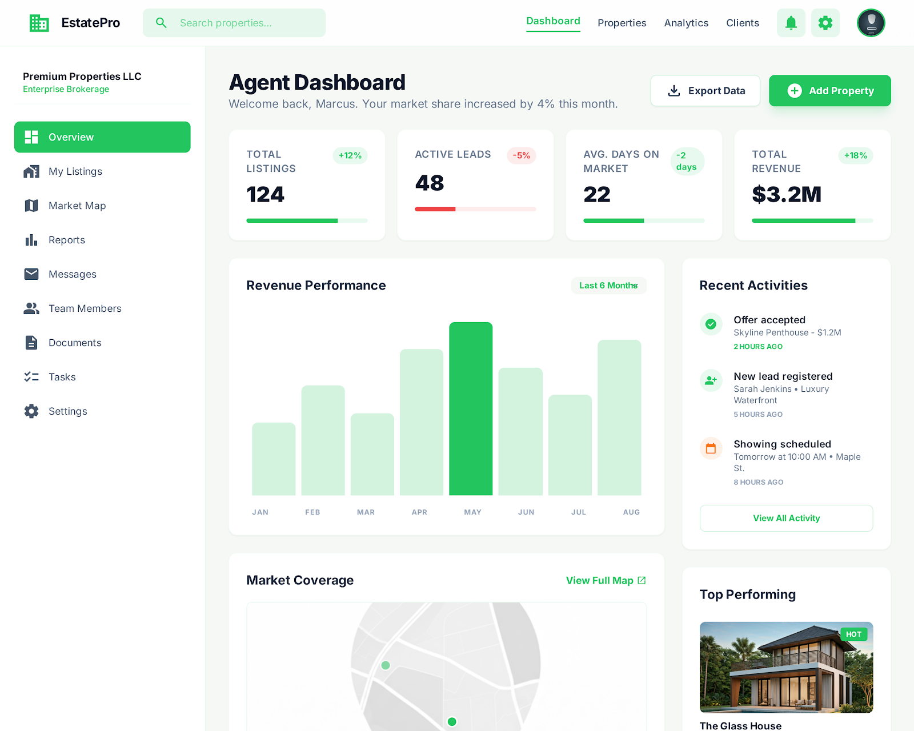This screenshot has height=731, width=914.
Task: Click the Export Data button
Action: tap(705, 91)
